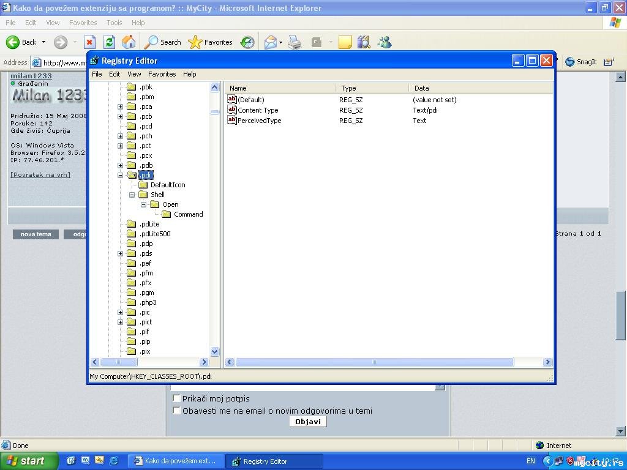Image resolution: width=627 pixels, height=470 pixels.
Task: Click the Command folder icon in tree
Action: 167,214
